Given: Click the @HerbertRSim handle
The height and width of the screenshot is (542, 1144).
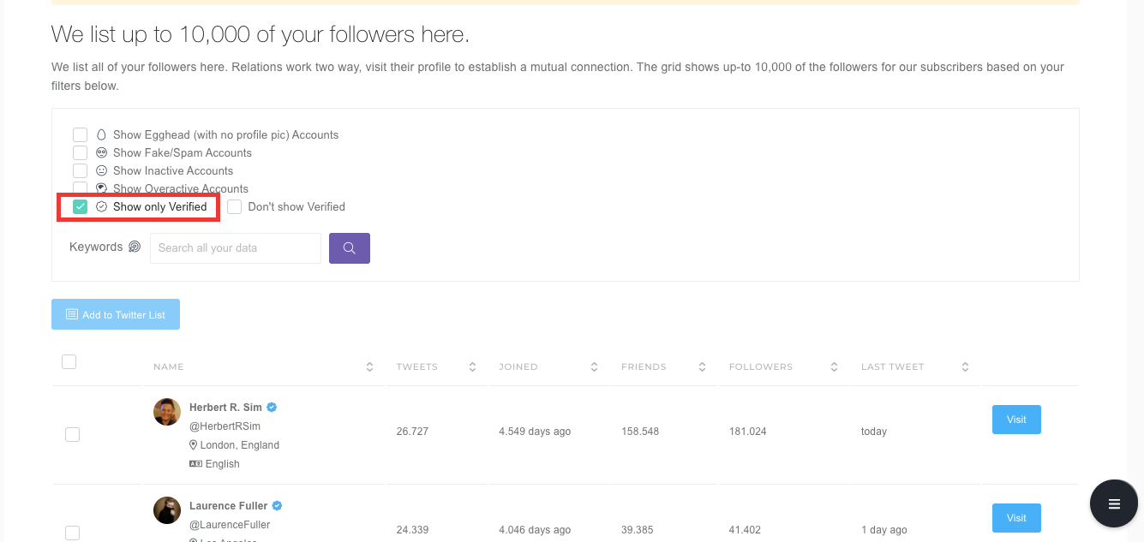Looking at the screenshot, I should pos(225,426).
